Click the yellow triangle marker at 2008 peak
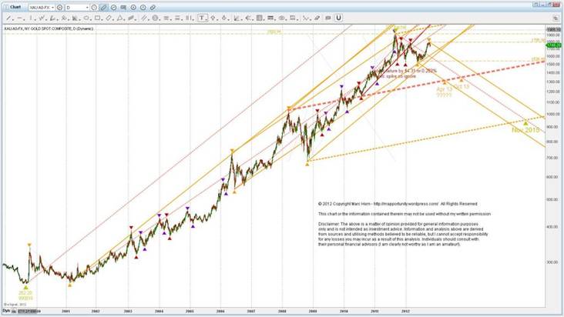Viewport: 564px width, 317px height. point(288,108)
